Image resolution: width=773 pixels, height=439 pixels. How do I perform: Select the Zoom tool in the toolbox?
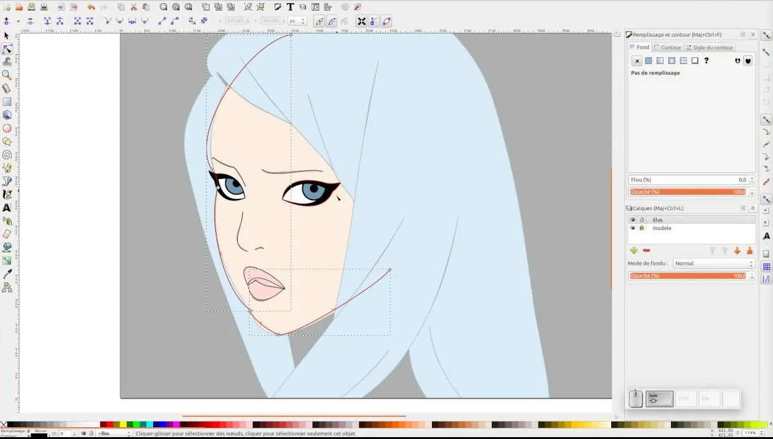coord(7,75)
